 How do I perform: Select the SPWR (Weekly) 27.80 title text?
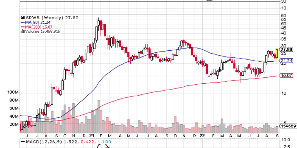41,17
